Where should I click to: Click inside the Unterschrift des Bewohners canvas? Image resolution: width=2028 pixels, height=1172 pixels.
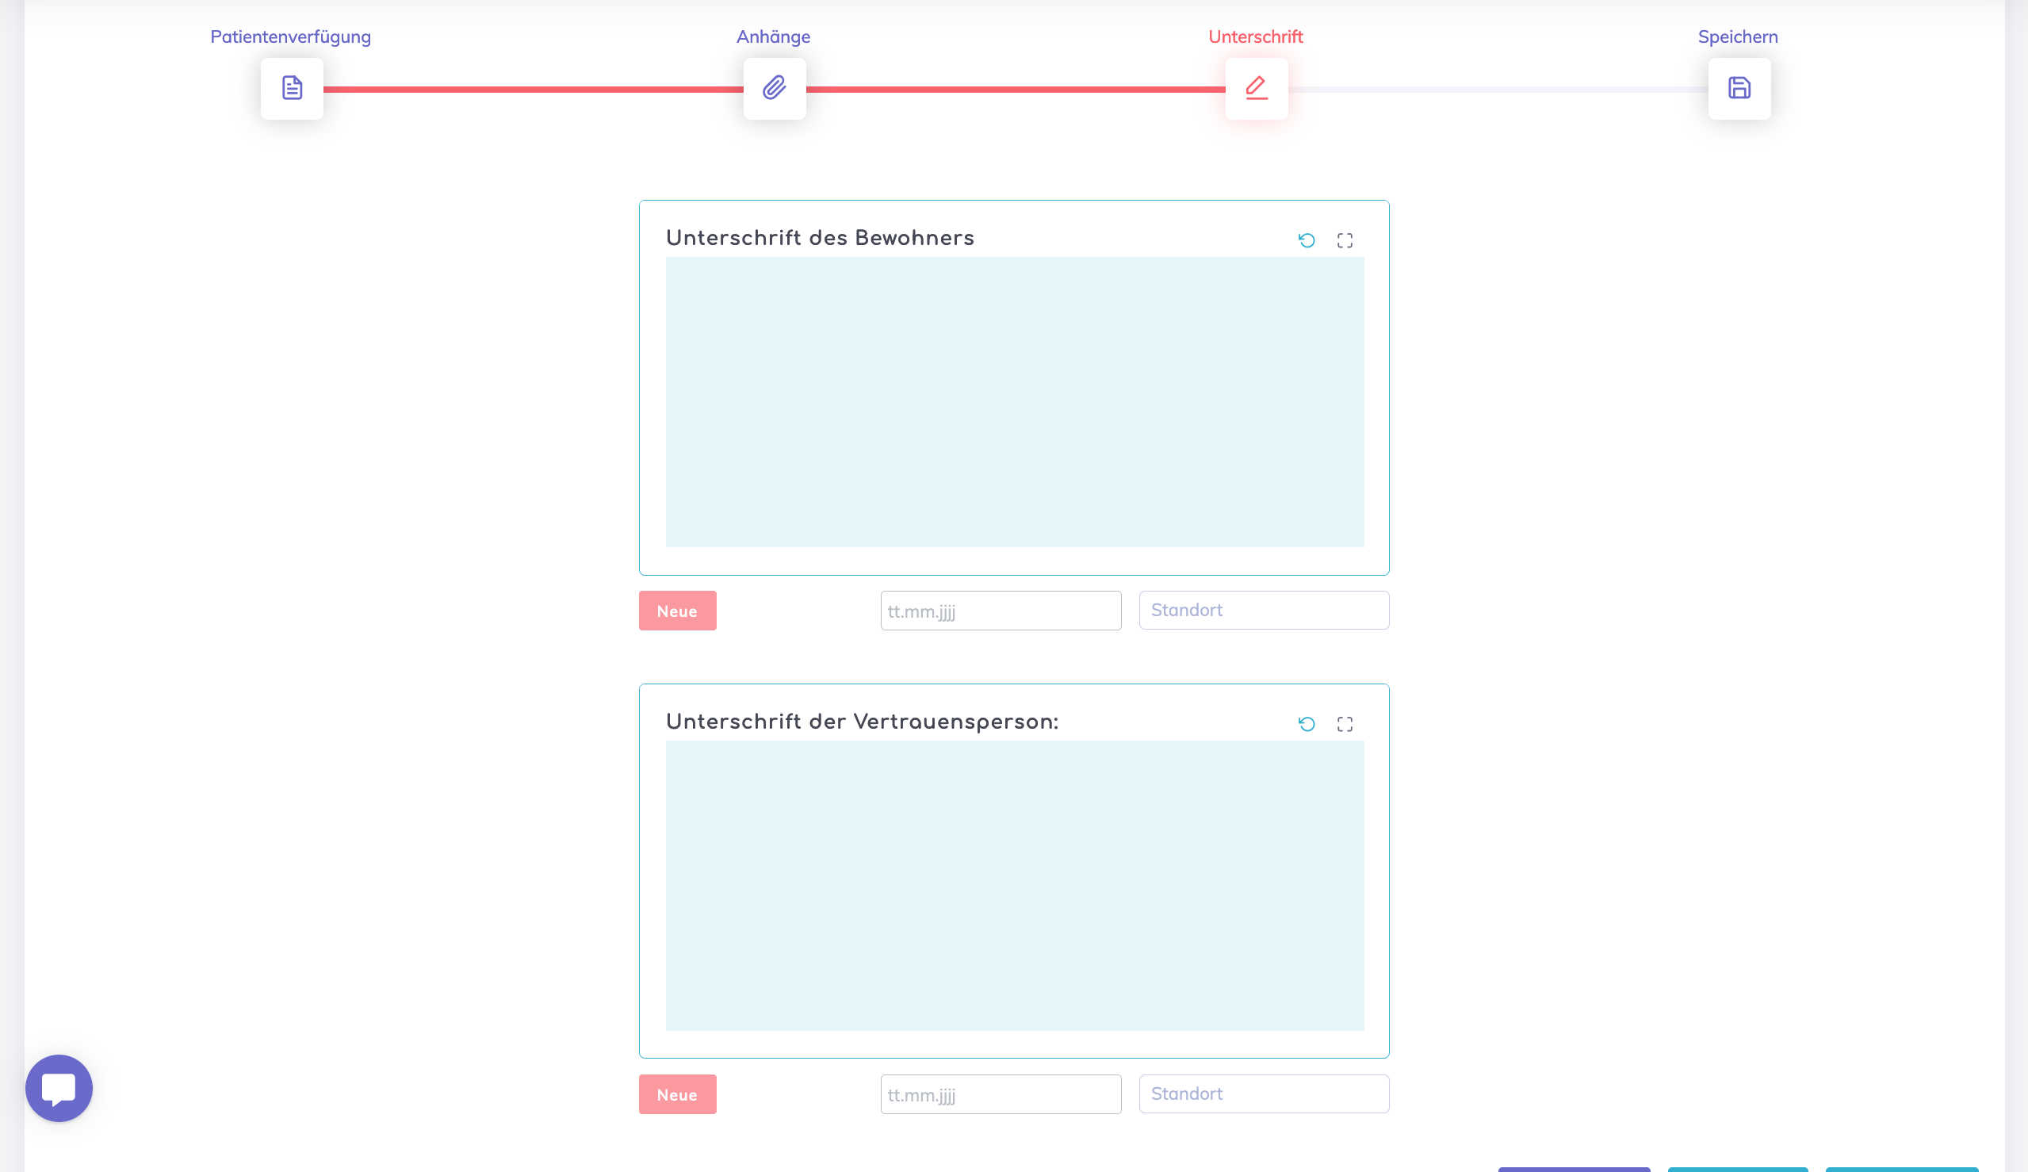tap(1014, 403)
